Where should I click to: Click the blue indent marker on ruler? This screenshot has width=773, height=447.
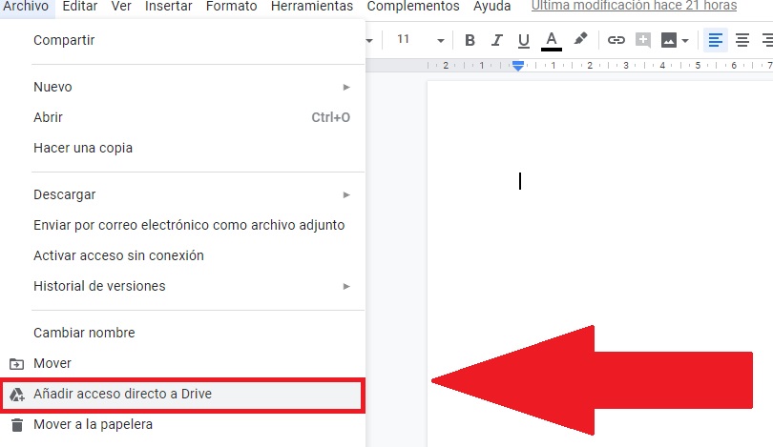[517, 66]
